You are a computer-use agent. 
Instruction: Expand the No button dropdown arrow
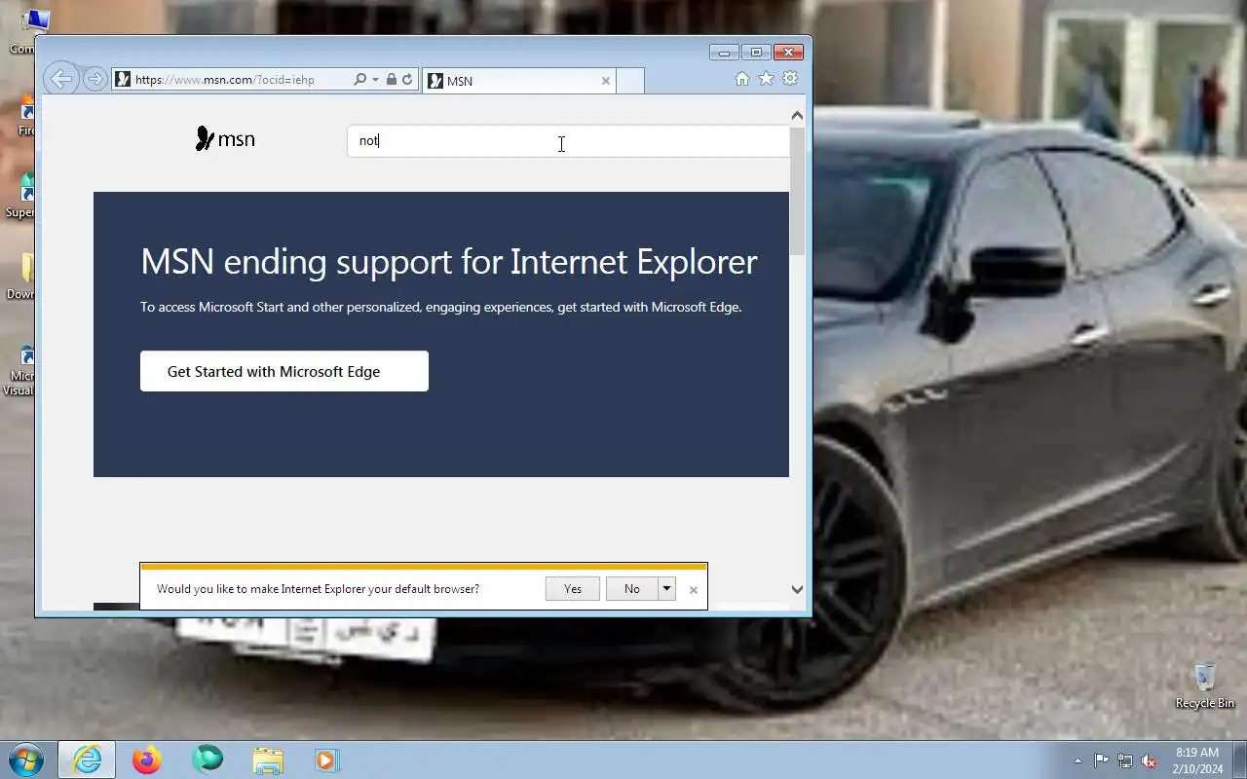coord(666,588)
